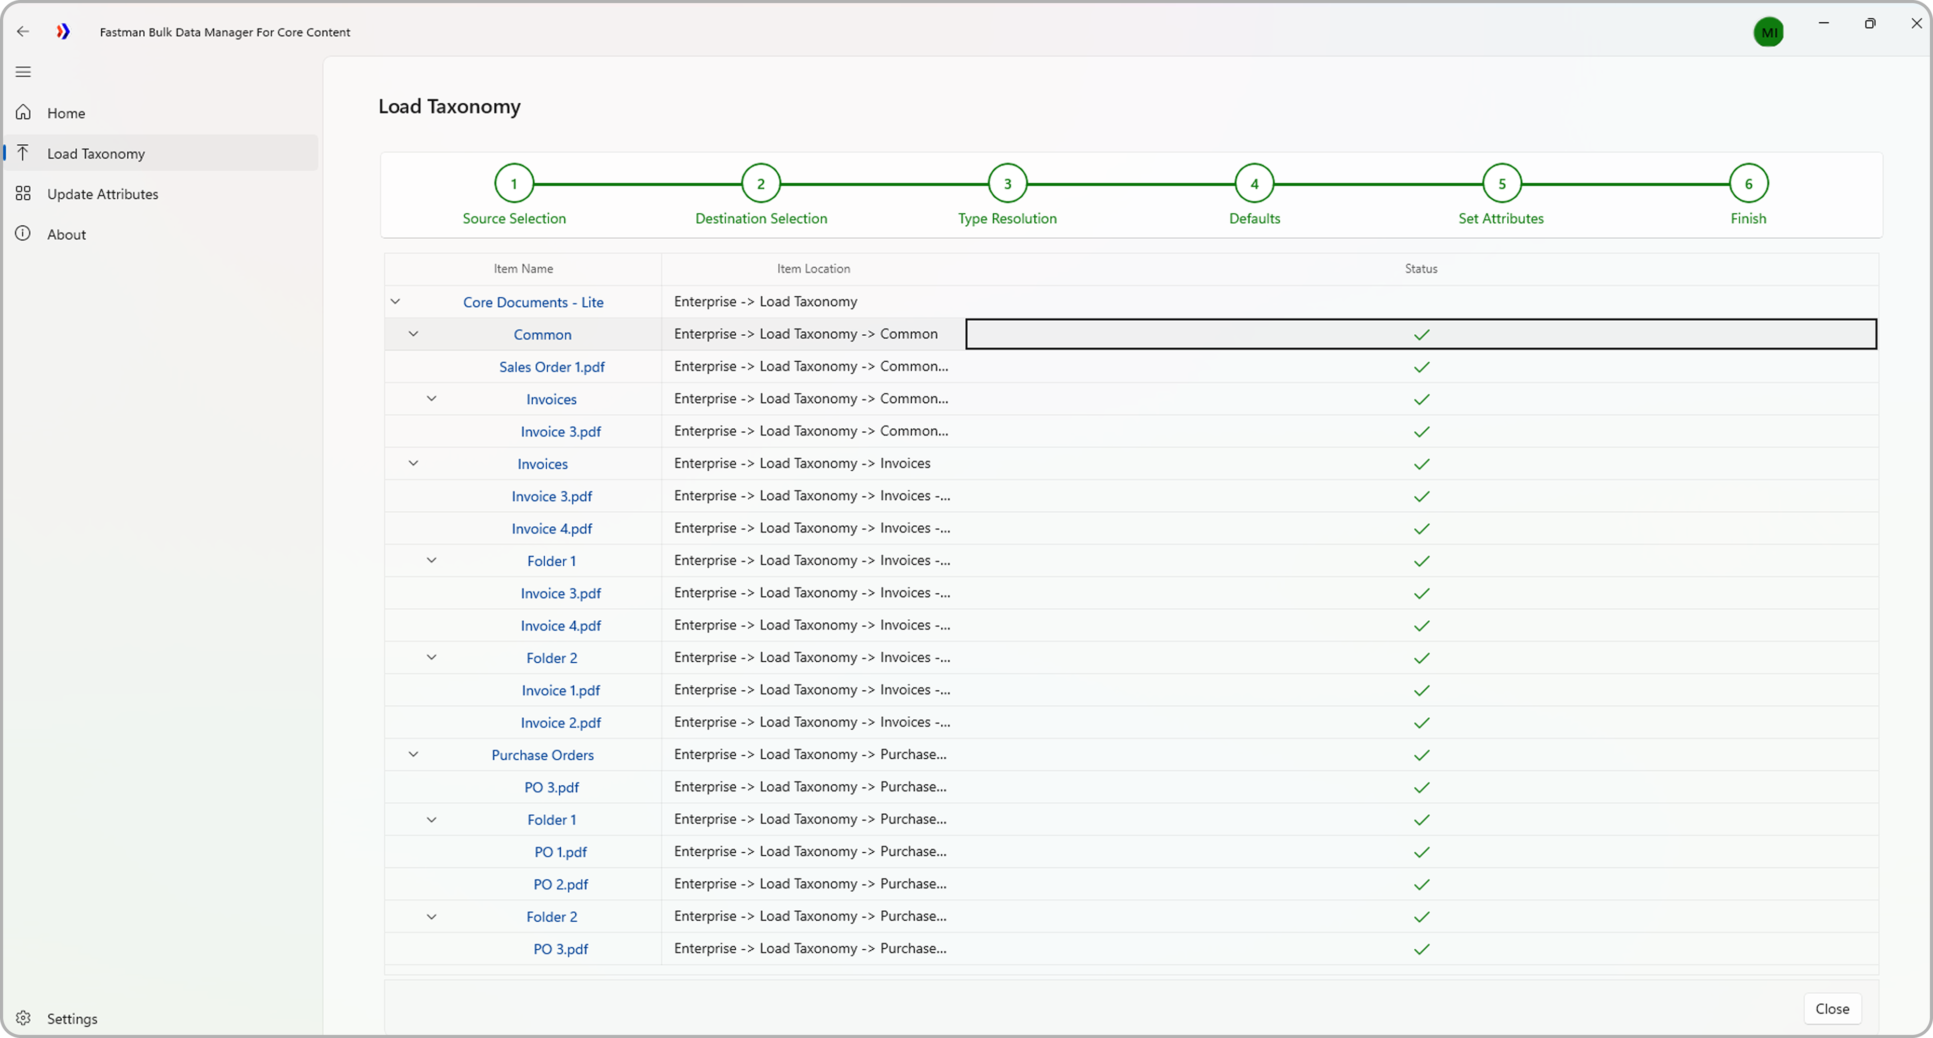The image size is (1933, 1038).
Task: Click step 6 Finish circle
Action: [x=1748, y=184]
